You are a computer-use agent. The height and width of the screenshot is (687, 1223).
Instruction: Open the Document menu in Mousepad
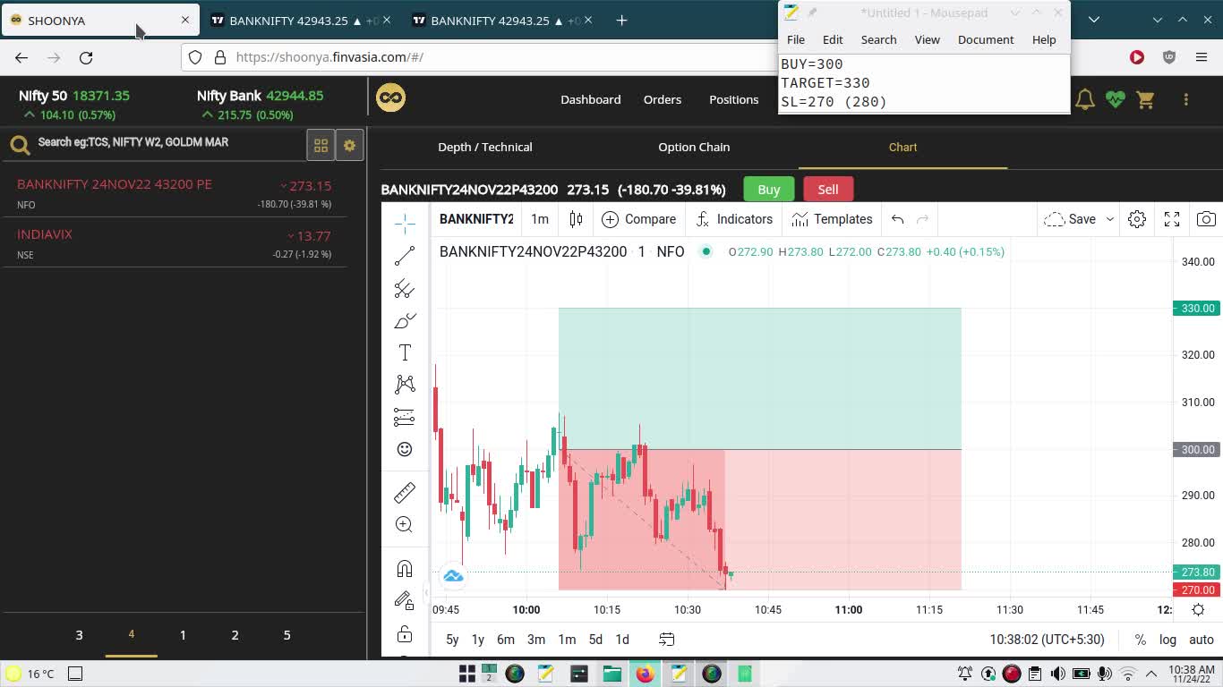click(x=986, y=39)
